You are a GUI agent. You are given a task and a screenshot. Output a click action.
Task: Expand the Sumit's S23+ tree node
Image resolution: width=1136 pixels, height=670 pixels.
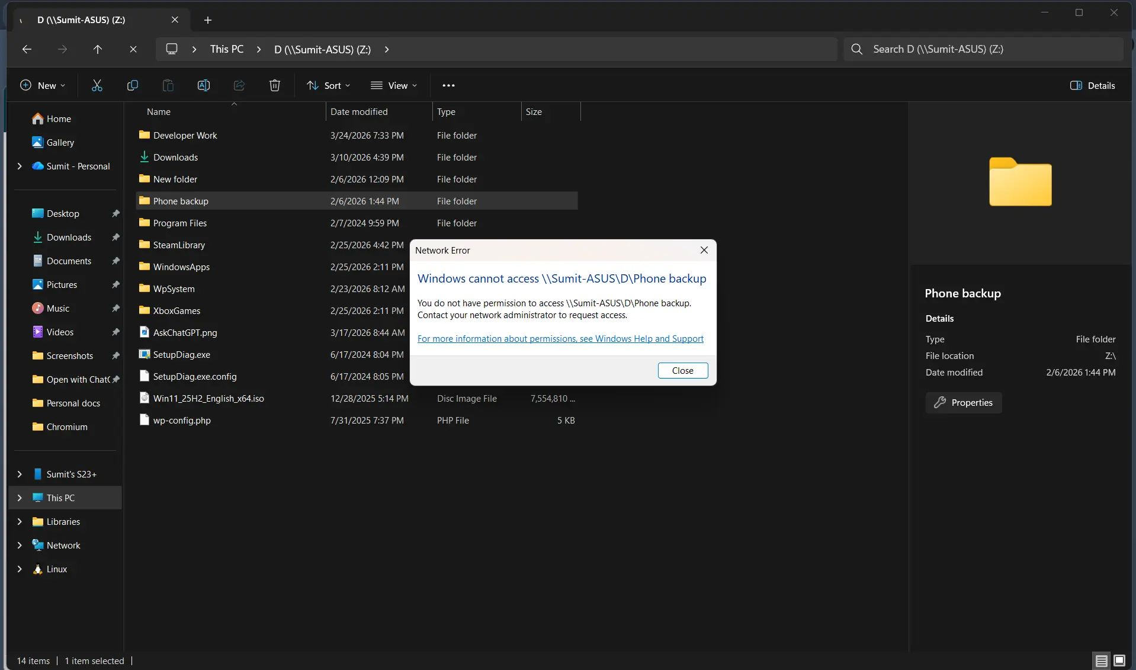(x=20, y=475)
